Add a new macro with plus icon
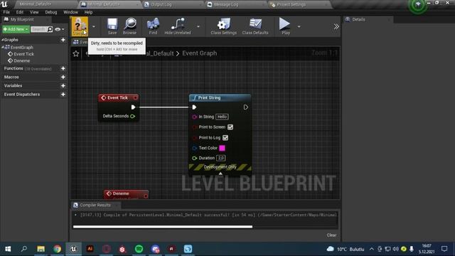Viewport: 455px width, 256px height. click(x=63, y=77)
